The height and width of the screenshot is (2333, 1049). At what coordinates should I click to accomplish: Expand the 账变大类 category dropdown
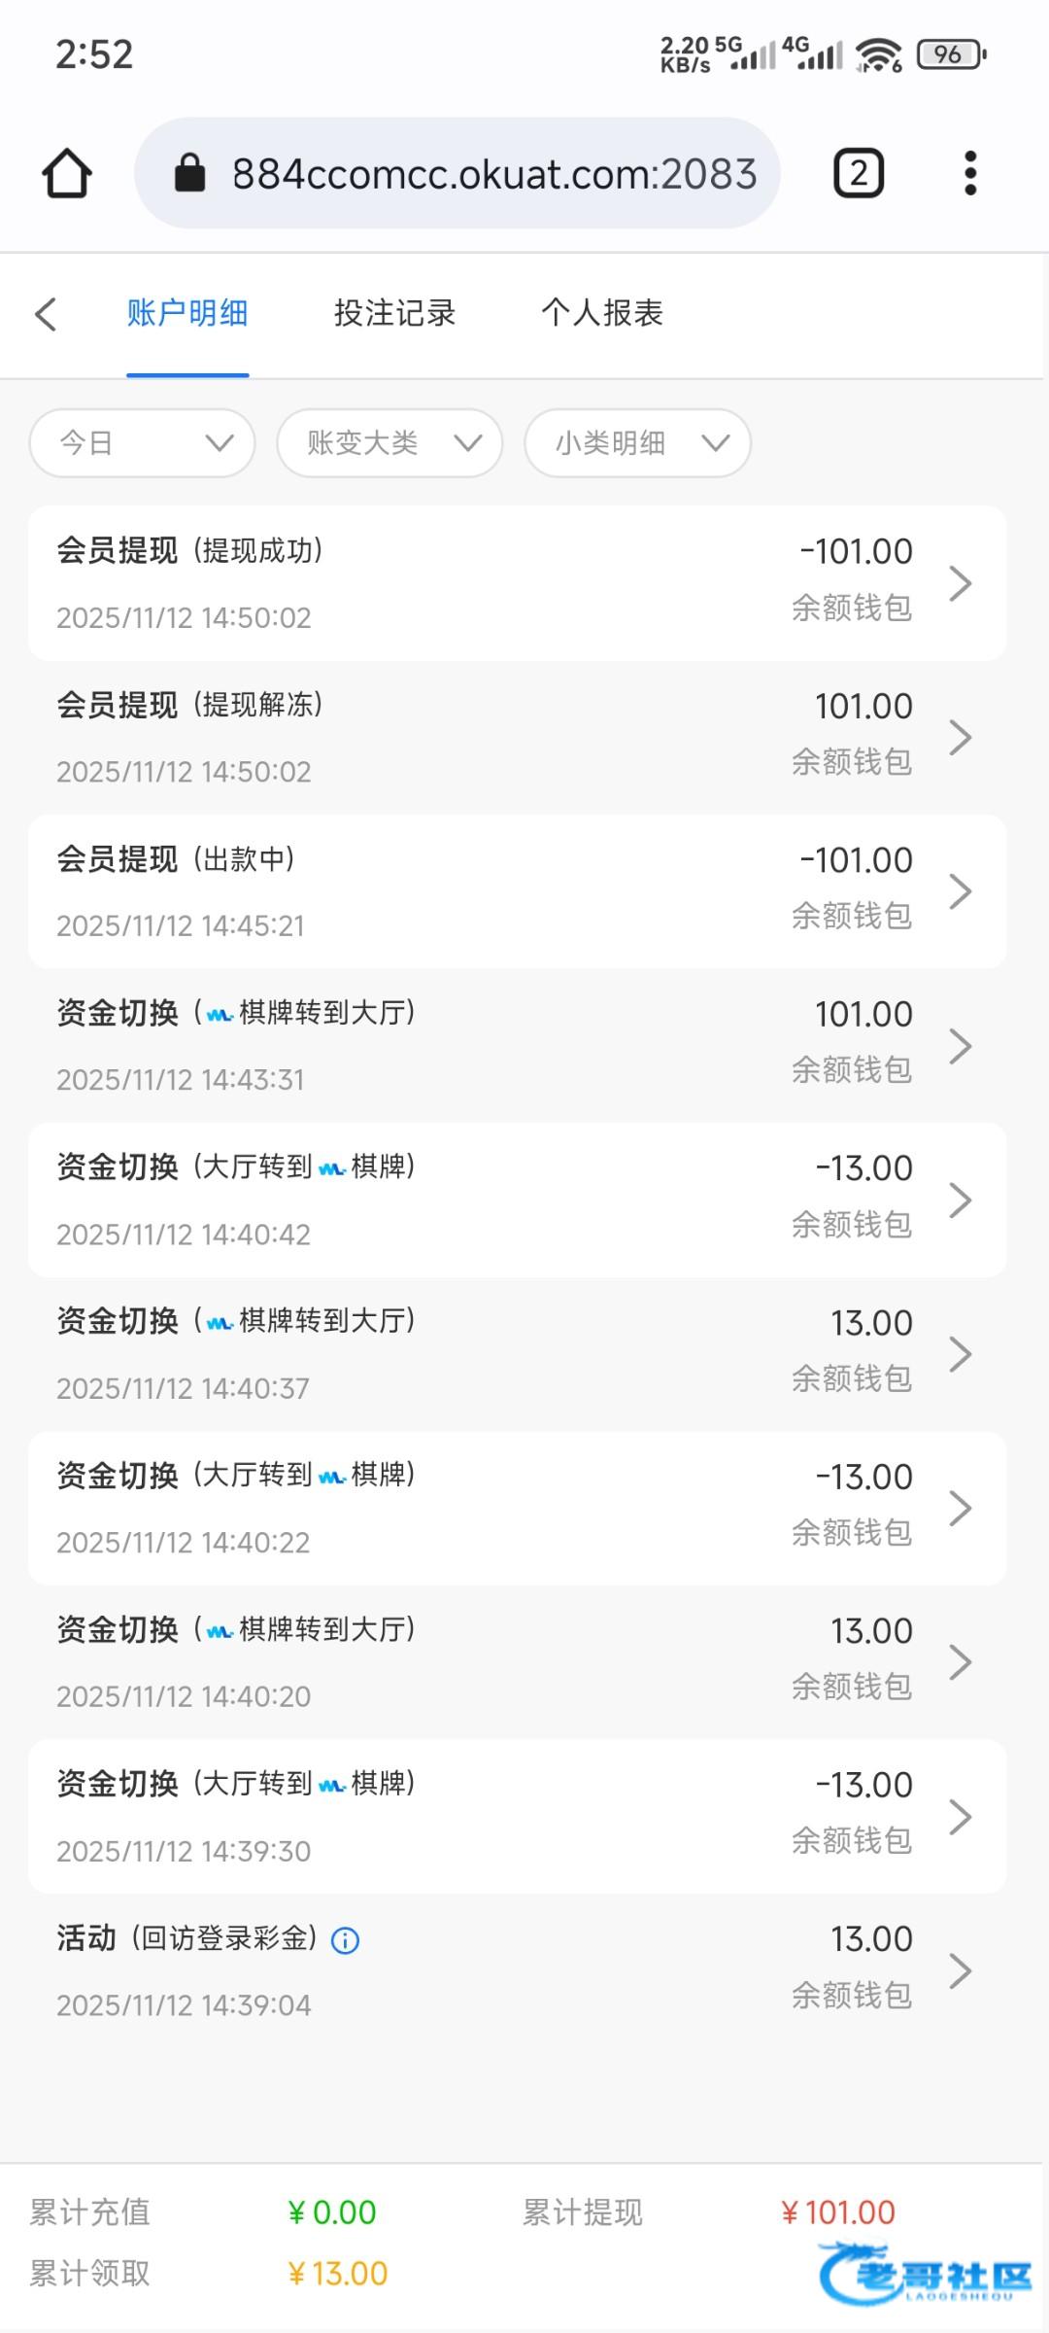coord(389,443)
